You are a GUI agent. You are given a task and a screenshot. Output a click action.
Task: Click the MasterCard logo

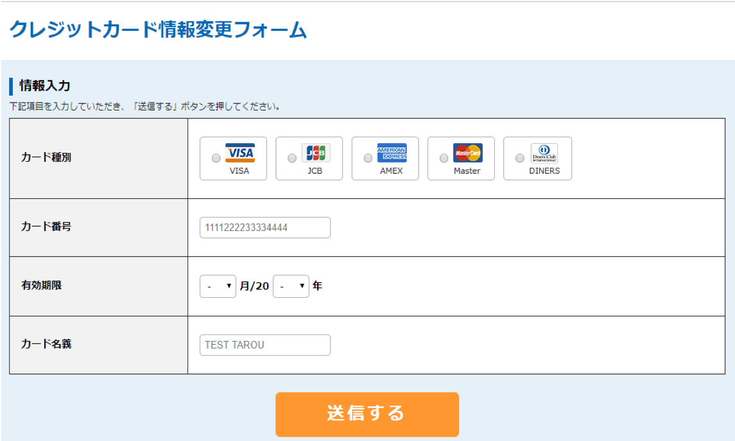click(x=467, y=153)
